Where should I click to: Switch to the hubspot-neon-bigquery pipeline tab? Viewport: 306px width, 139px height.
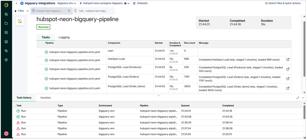[51, 11]
